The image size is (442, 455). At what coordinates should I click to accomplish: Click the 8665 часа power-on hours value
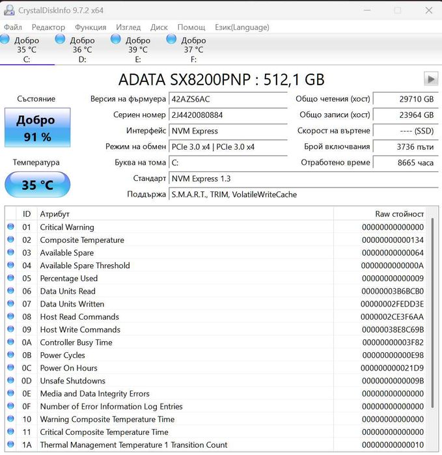406,163
